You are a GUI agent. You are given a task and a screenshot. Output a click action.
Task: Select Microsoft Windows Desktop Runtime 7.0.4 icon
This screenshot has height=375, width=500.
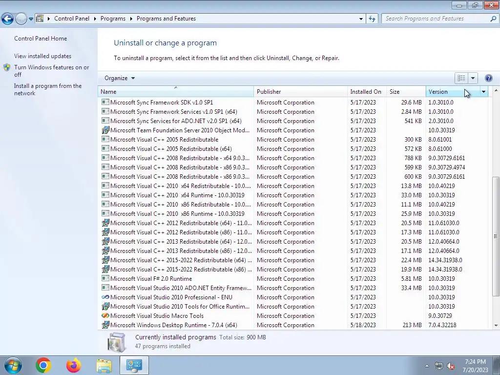(105, 325)
